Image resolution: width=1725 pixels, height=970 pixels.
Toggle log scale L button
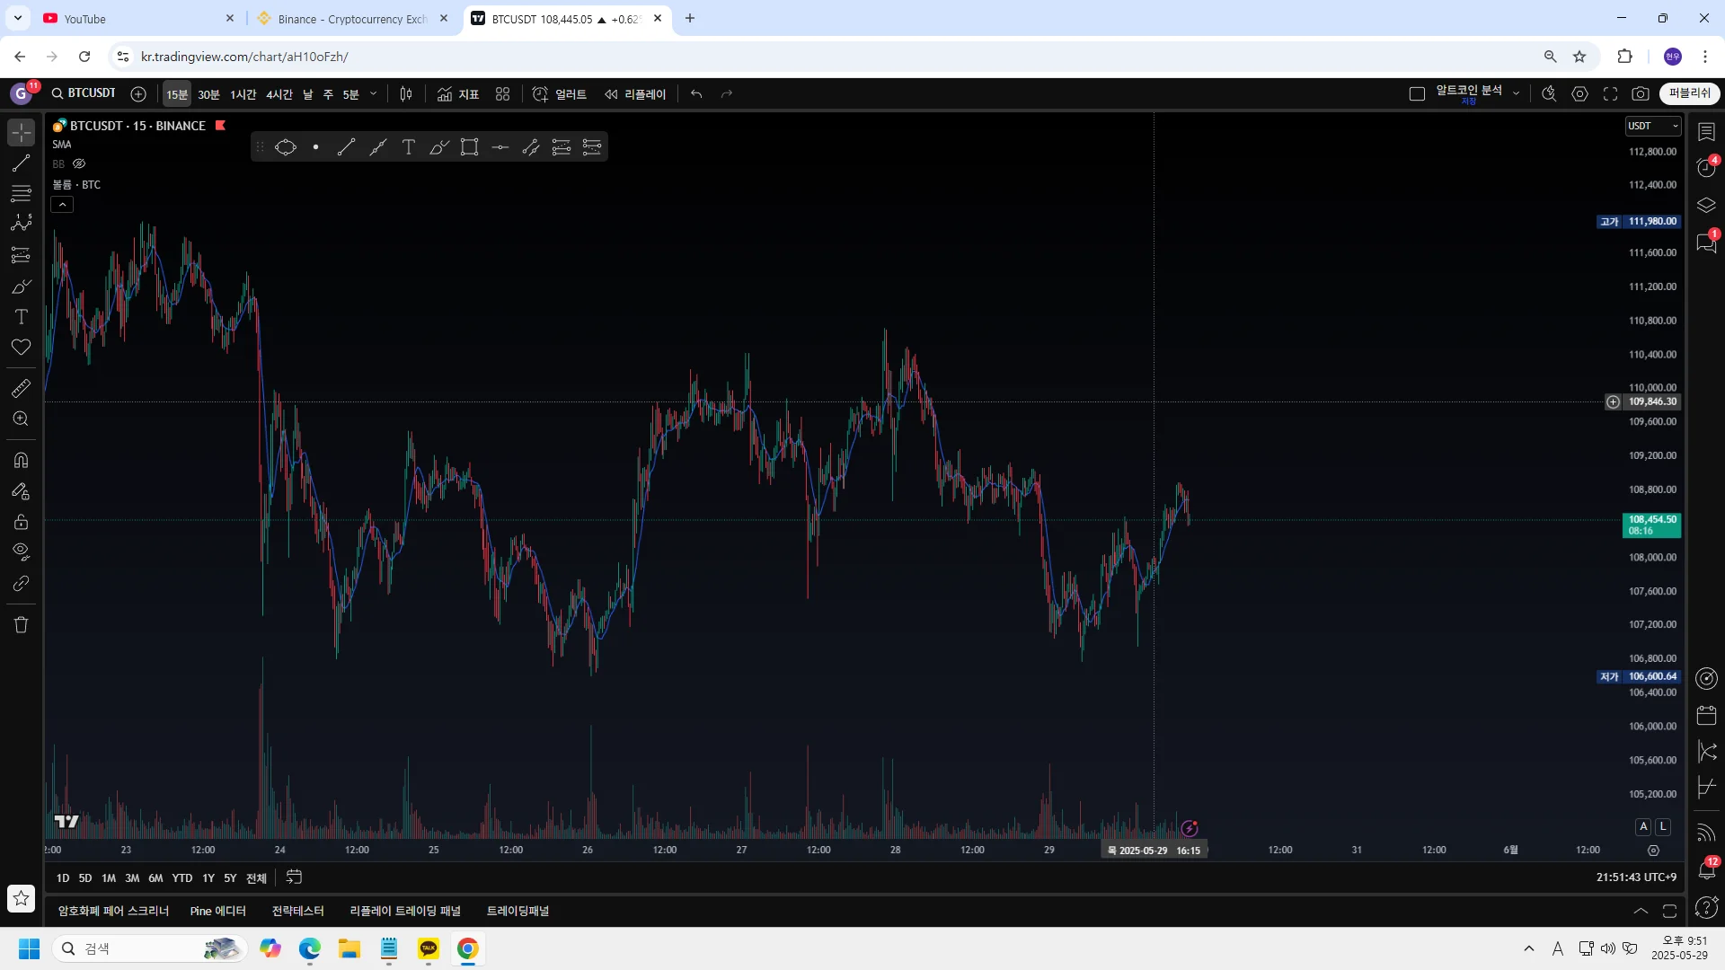coord(1663,826)
